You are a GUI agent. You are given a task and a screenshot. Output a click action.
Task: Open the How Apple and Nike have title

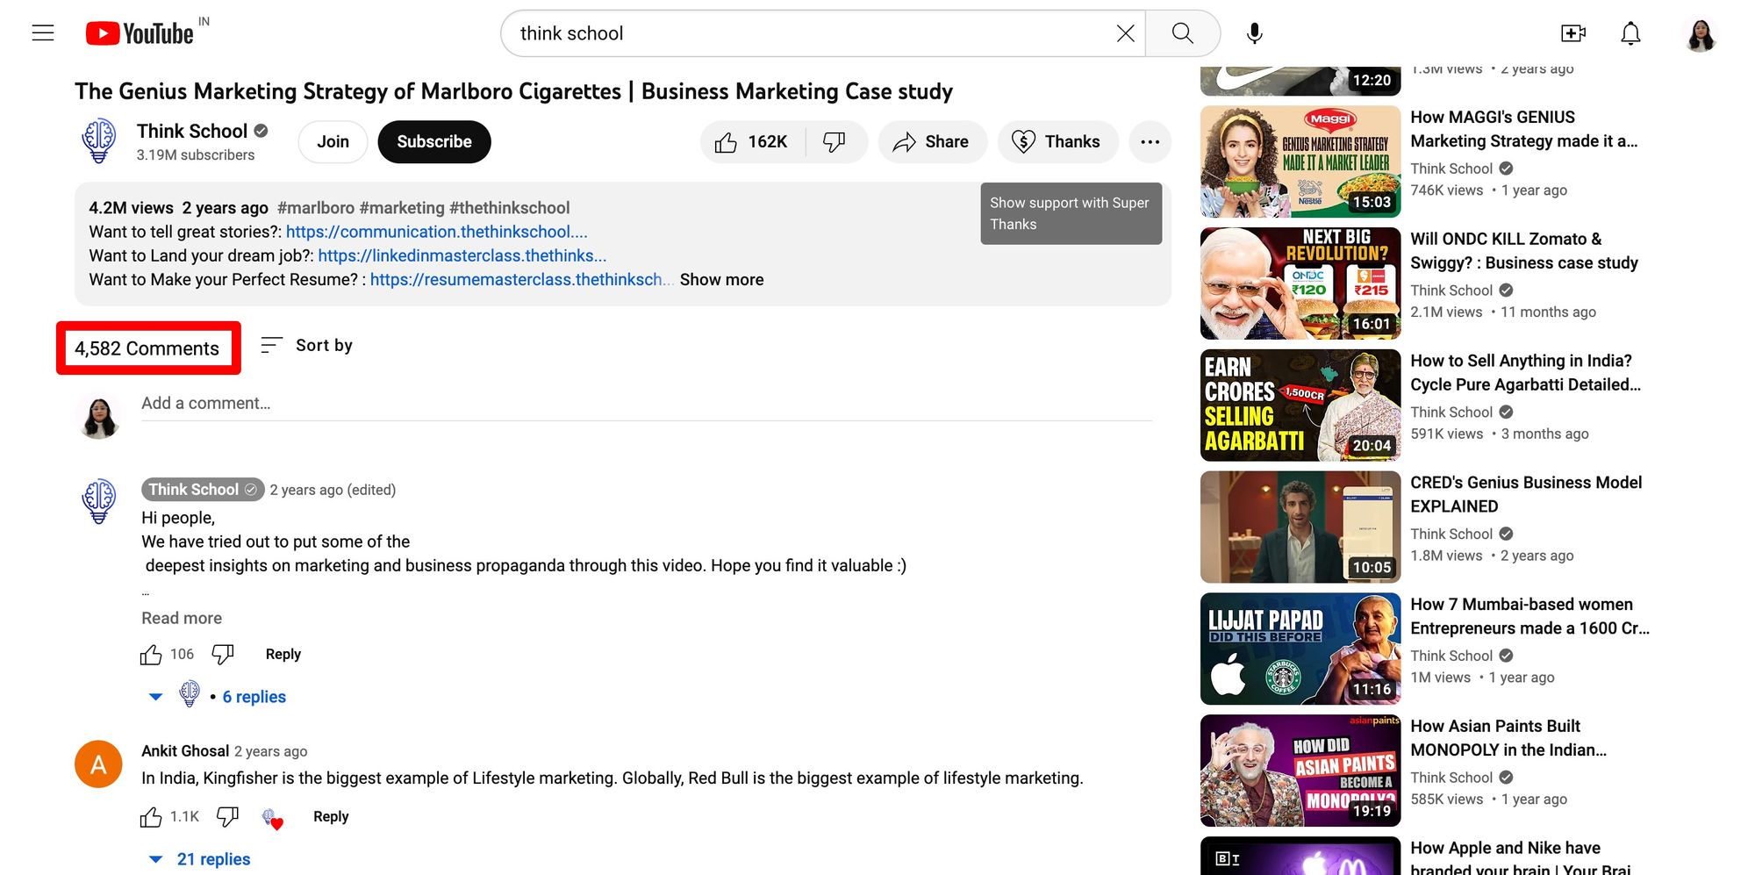(1521, 857)
